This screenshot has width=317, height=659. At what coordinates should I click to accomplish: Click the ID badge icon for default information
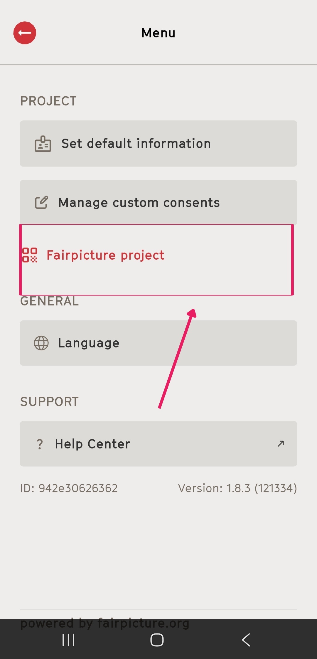(x=43, y=144)
